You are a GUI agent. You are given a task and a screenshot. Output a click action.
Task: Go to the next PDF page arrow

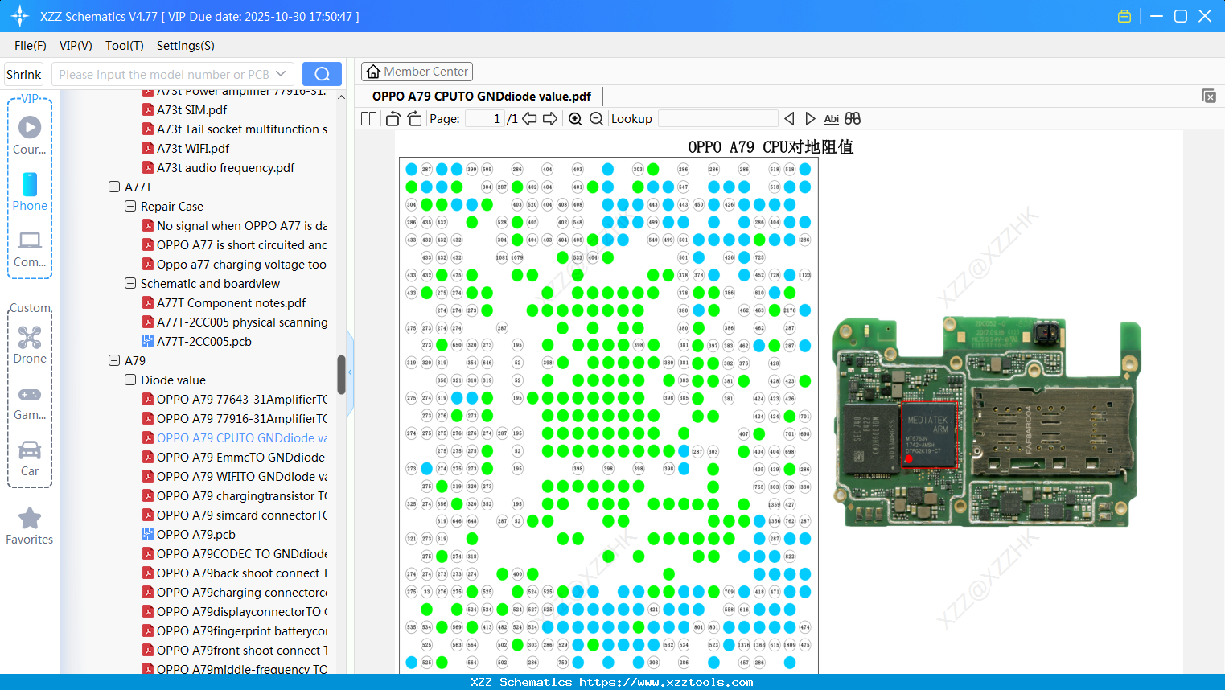pyautogui.click(x=550, y=119)
